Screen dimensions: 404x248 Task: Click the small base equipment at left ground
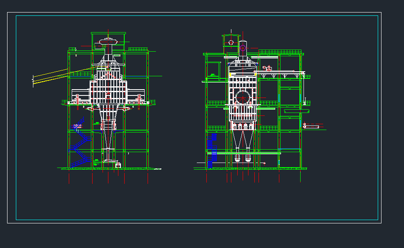pos(118,165)
